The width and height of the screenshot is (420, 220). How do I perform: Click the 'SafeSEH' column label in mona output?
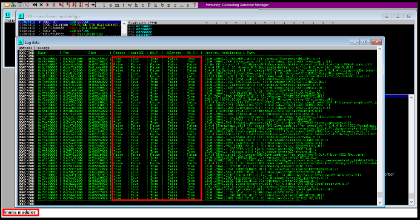138,53
